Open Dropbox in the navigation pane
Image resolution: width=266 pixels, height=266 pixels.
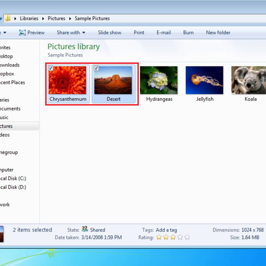point(7,74)
